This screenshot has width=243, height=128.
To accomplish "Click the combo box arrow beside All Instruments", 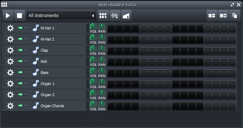I will pos(93,16).
